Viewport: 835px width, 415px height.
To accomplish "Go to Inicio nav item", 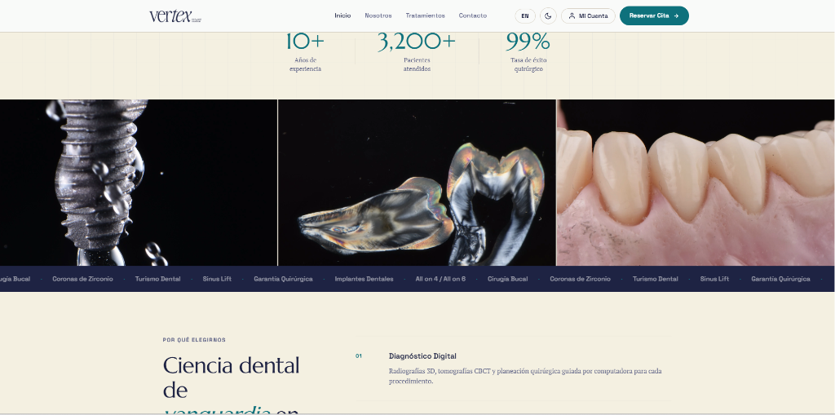I will tap(342, 16).
